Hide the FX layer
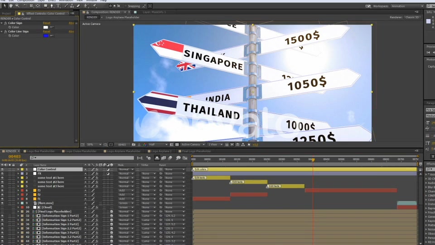The image size is (435, 245). pyautogui.click(x=2, y=173)
